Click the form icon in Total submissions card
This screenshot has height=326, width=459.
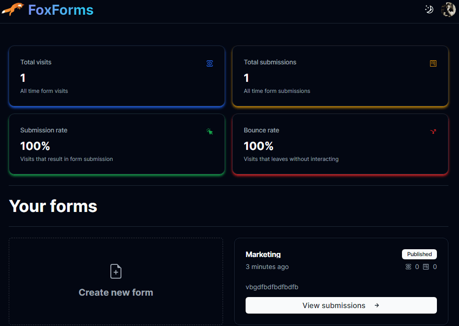point(433,63)
